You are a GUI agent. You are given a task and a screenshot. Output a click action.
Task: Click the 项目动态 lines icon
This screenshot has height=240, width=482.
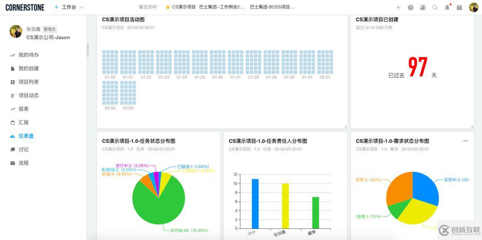pyautogui.click(x=12, y=95)
